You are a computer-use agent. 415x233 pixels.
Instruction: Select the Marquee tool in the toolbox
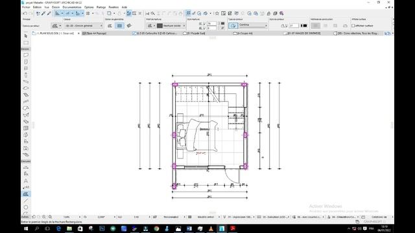pyautogui.click(x=26, y=43)
